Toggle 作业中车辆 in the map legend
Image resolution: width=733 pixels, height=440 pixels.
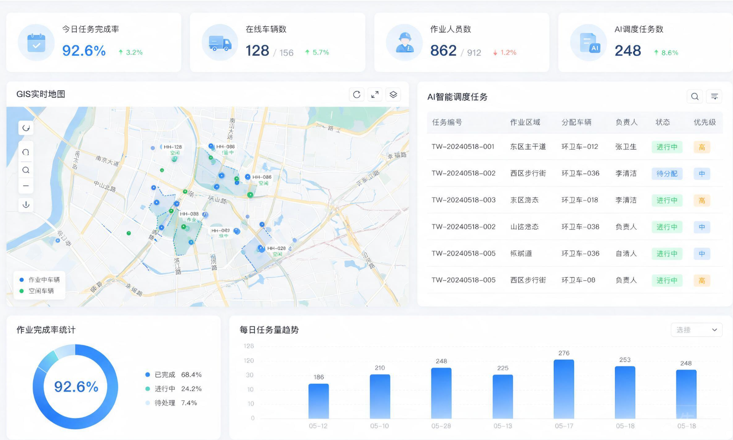tap(39, 280)
